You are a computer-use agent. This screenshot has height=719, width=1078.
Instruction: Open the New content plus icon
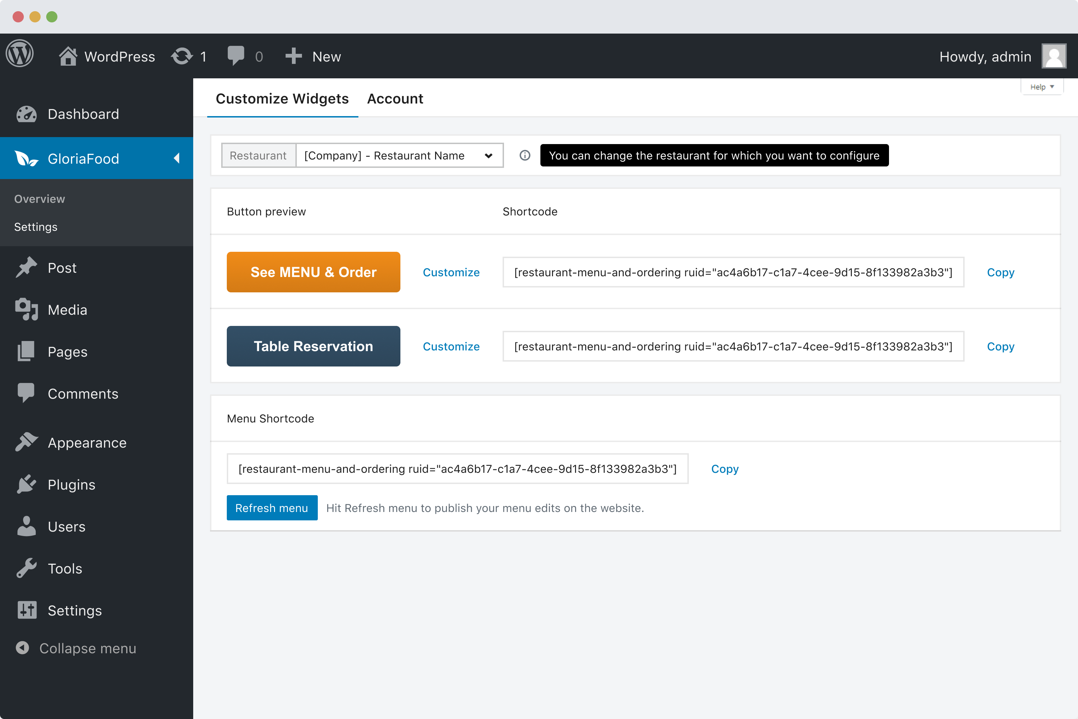coord(293,56)
